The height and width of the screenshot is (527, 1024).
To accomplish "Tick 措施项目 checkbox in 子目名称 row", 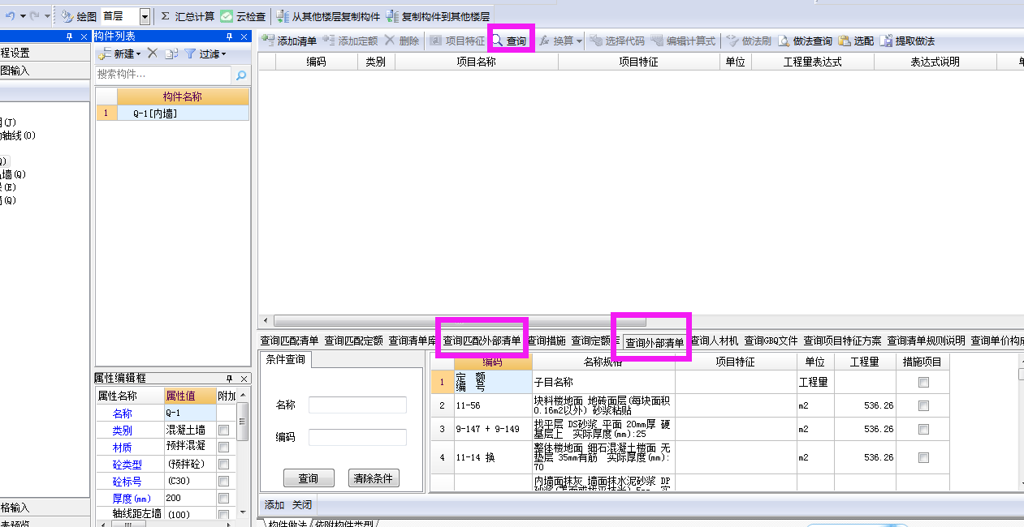I will tap(923, 382).
